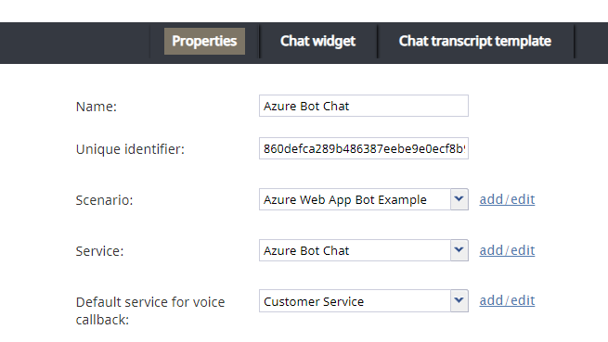The height and width of the screenshot is (342, 608).
Task: Open the Chat transcript template tab
Action: (474, 41)
